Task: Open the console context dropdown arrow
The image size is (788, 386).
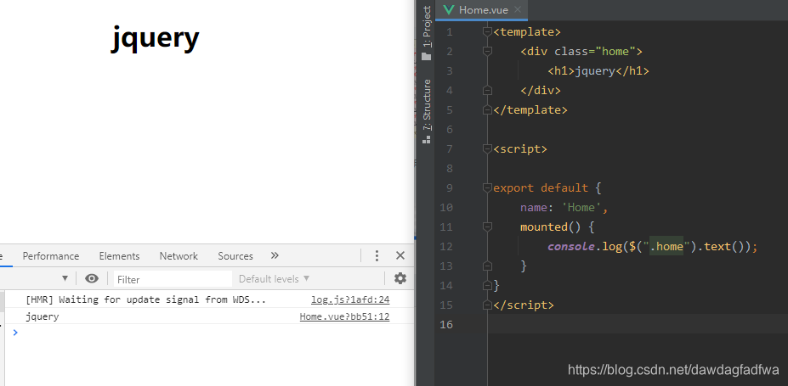Action: [x=65, y=279]
